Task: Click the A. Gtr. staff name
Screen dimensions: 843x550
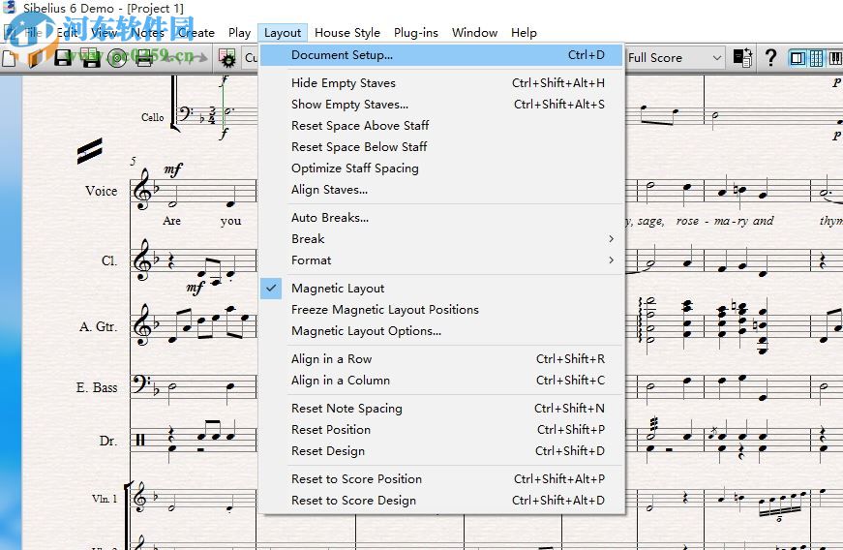Action: pos(98,326)
